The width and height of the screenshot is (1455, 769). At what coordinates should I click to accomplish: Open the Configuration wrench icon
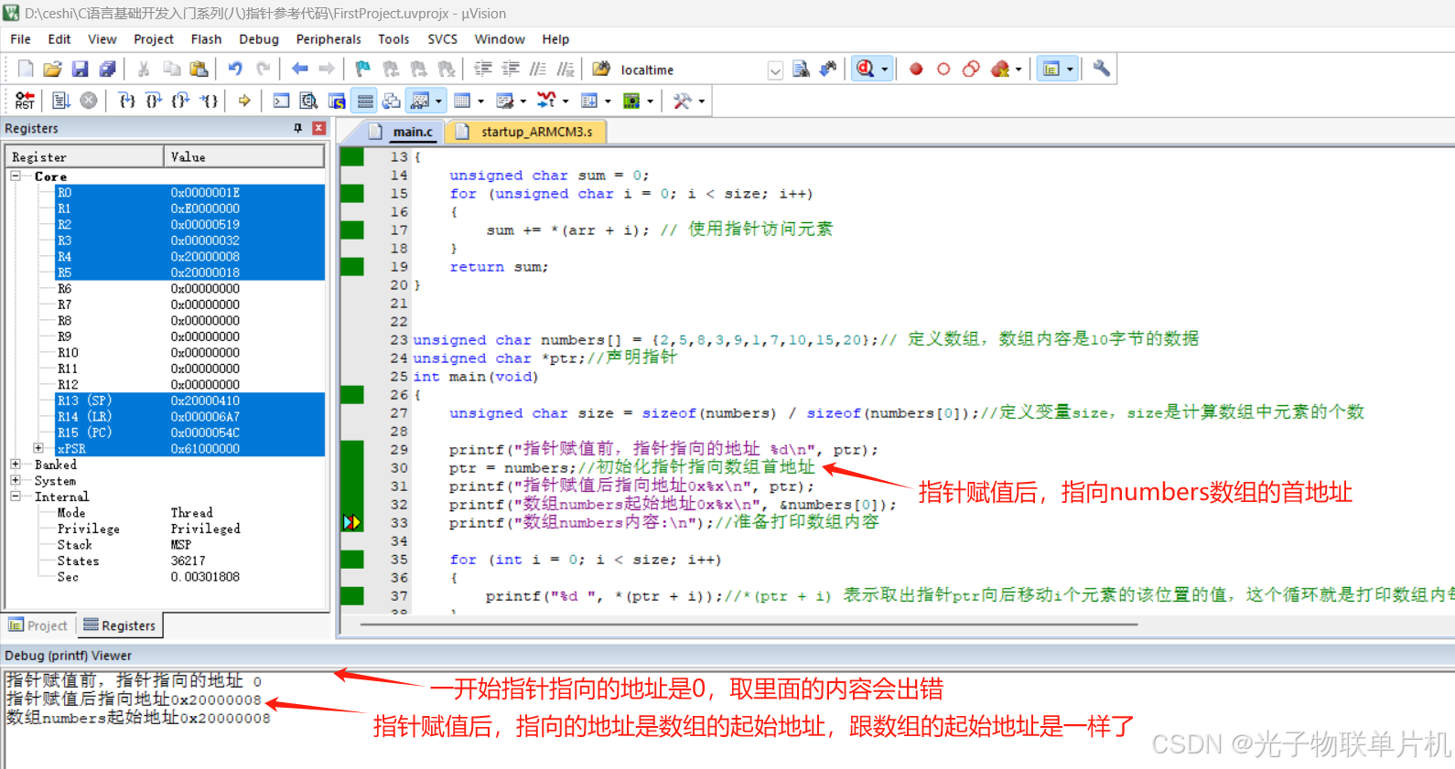pos(1102,69)
